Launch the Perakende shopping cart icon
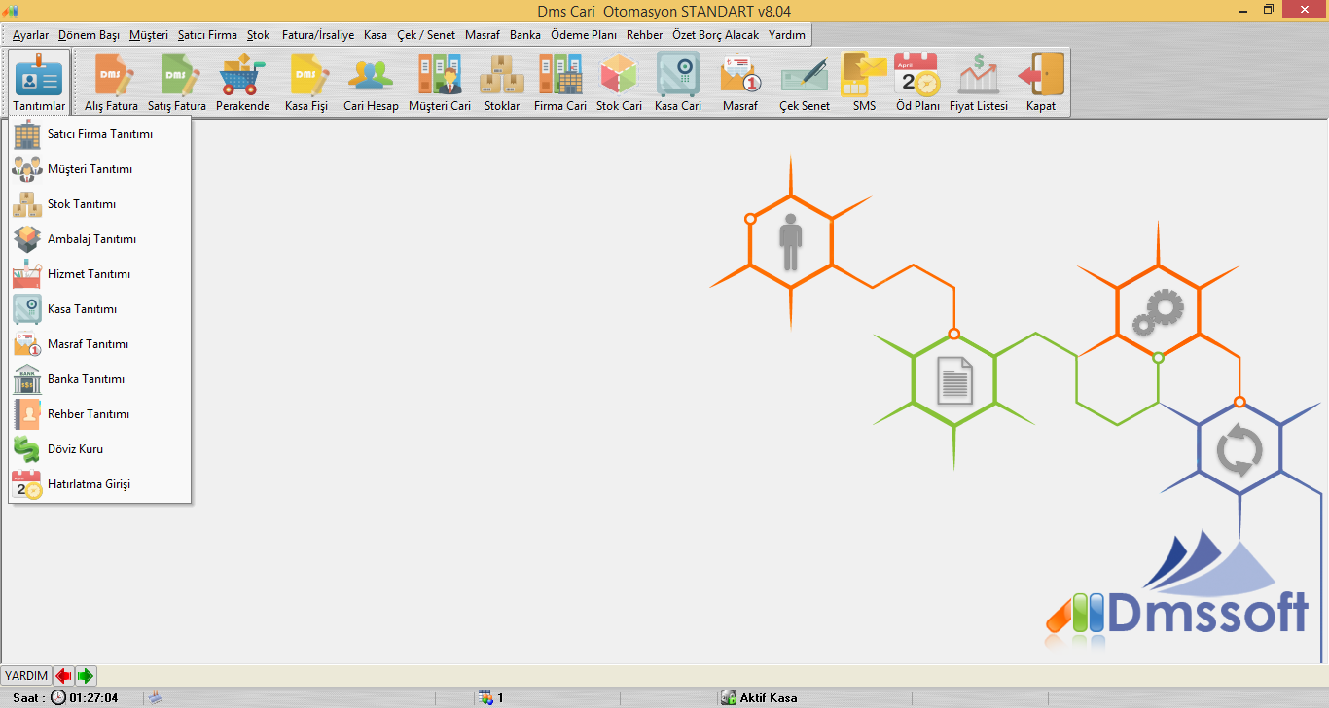This screenshot has width=1329, height=708. tap(242, 83)
